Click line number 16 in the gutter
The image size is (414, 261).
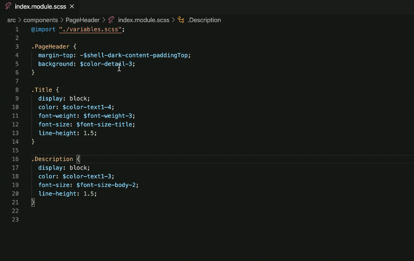(x=15, y=159)
